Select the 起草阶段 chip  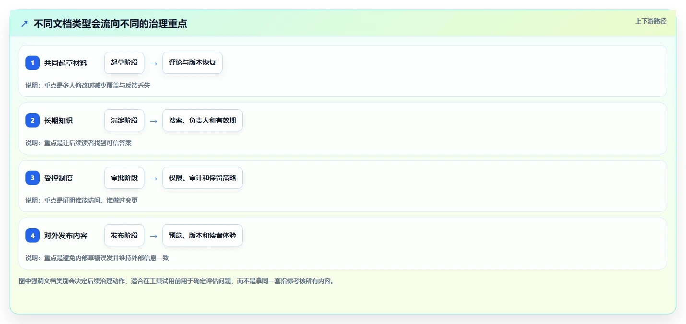[124, 63]
